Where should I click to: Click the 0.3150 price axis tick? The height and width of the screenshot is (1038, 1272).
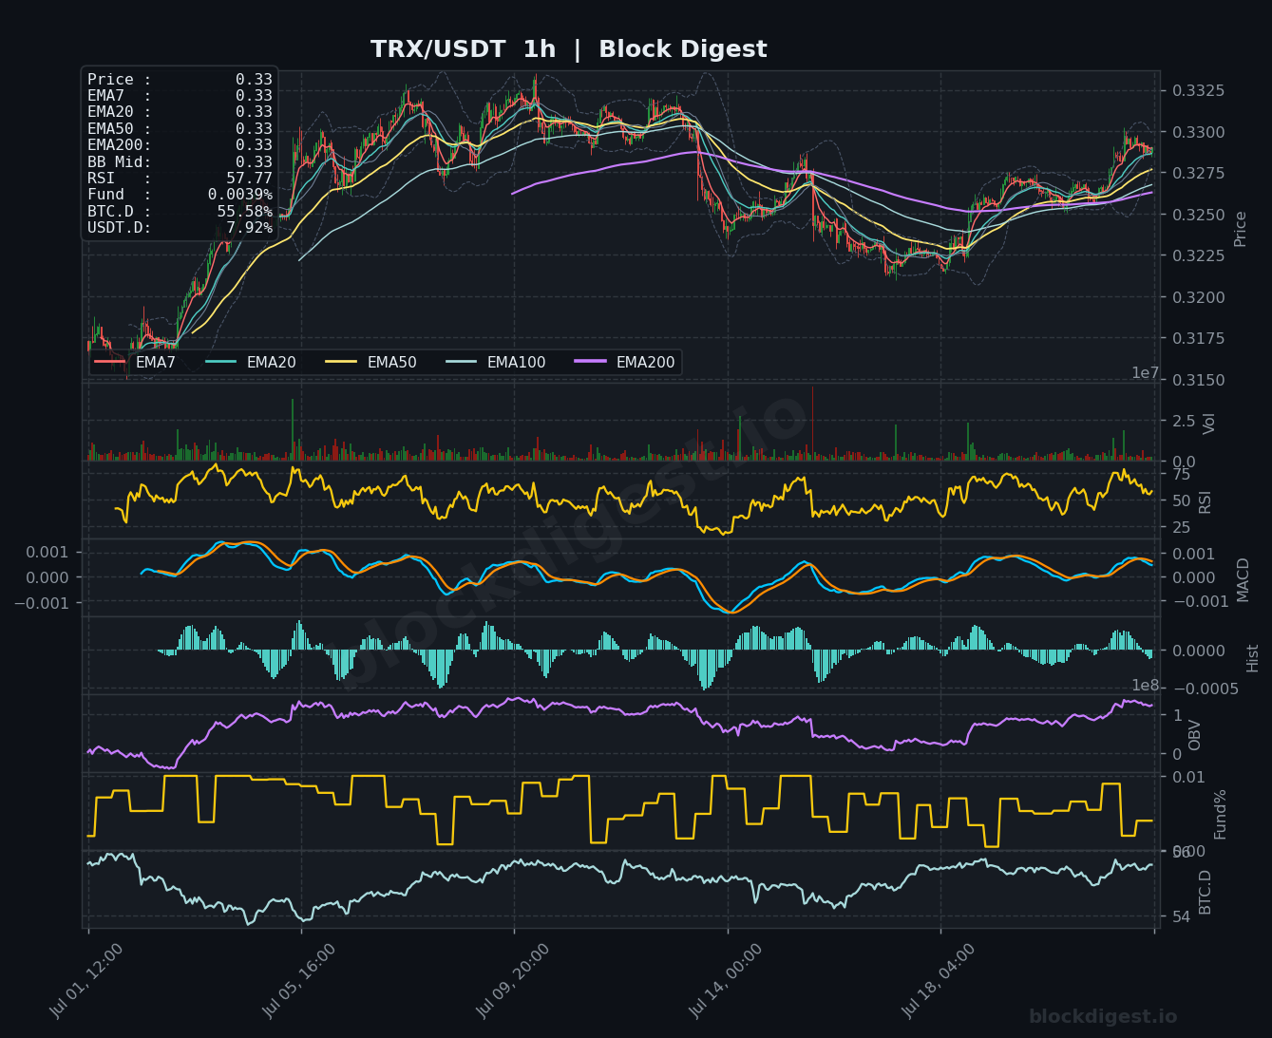point(1199,380)
